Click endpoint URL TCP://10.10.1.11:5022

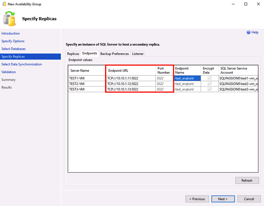pos(131,78)
